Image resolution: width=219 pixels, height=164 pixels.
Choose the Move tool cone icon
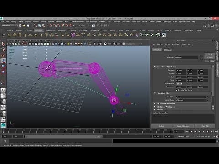pos(3,61)
